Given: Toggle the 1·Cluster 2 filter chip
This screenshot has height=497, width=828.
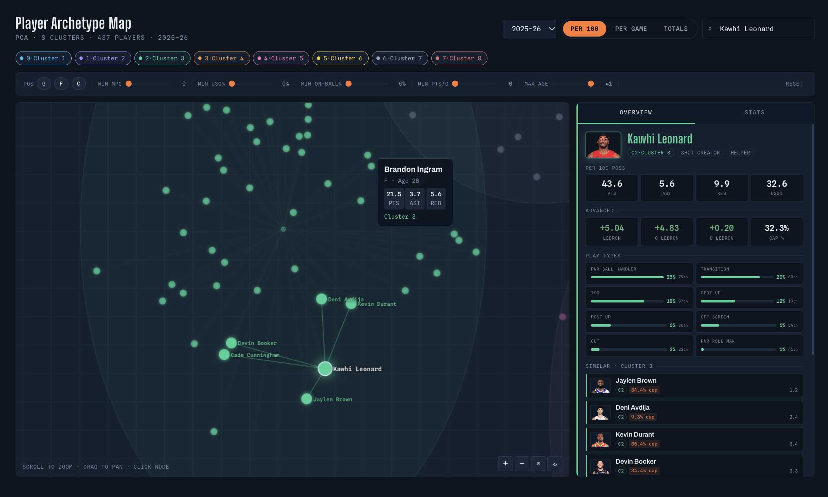Looking at the screenshot, I should point(103,58).
